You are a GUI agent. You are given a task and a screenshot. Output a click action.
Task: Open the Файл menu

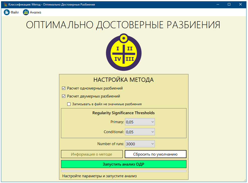15,12
